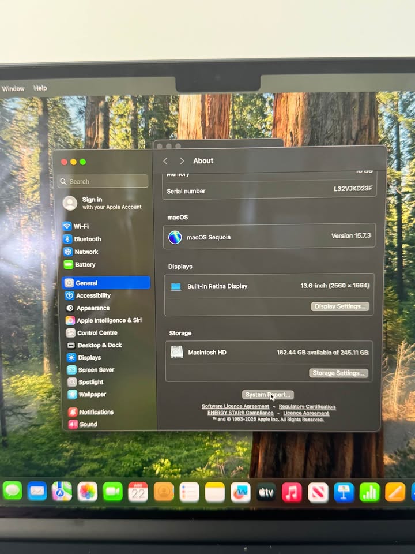Launch Numbers from the Dock

(369, 492)
